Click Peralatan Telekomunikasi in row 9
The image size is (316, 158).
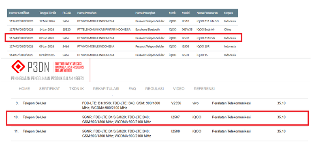pyautogui.click(x=231, y=103)
